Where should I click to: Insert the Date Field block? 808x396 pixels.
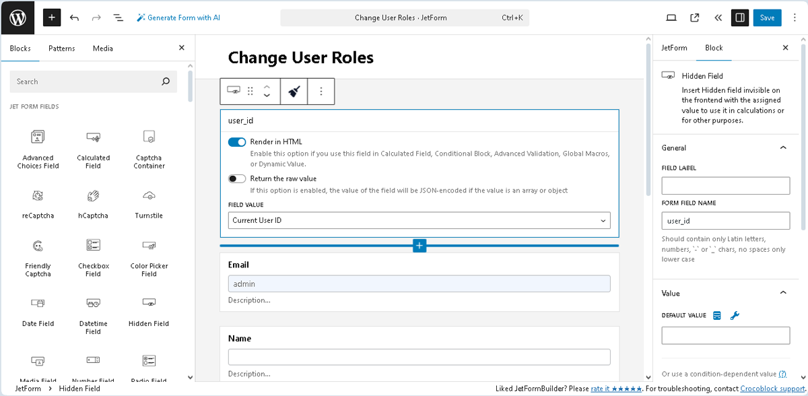click(38, 312)
